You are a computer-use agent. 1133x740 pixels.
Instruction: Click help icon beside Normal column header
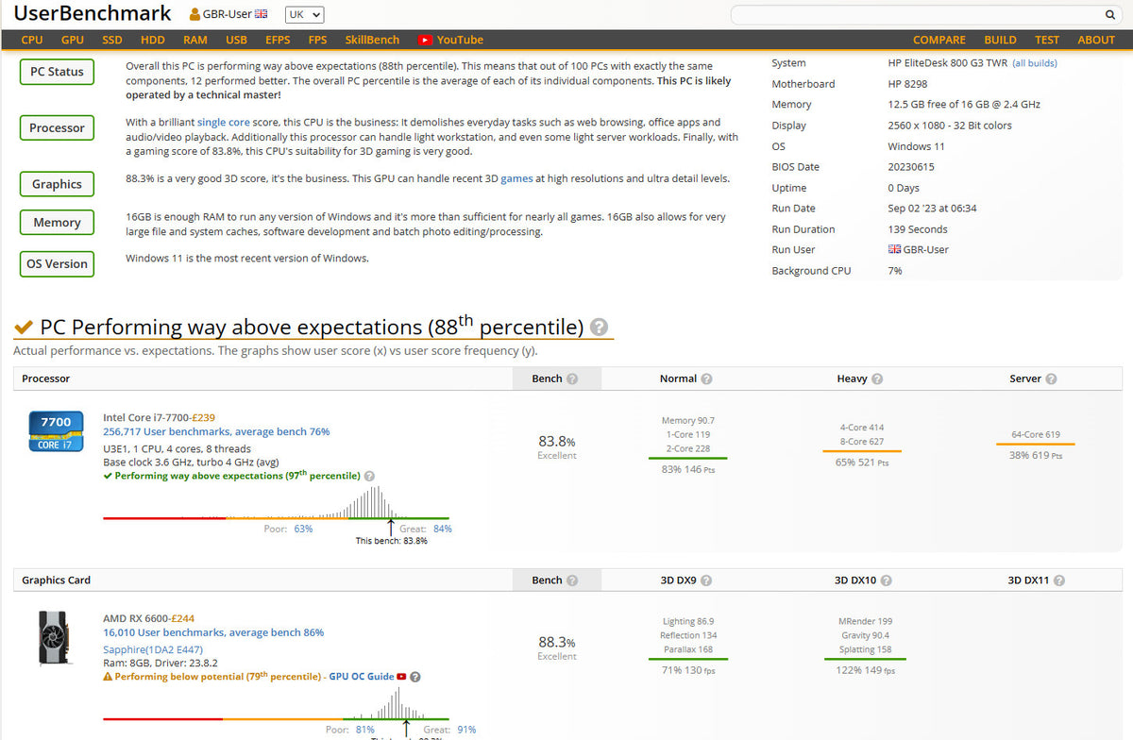[707, 379]
